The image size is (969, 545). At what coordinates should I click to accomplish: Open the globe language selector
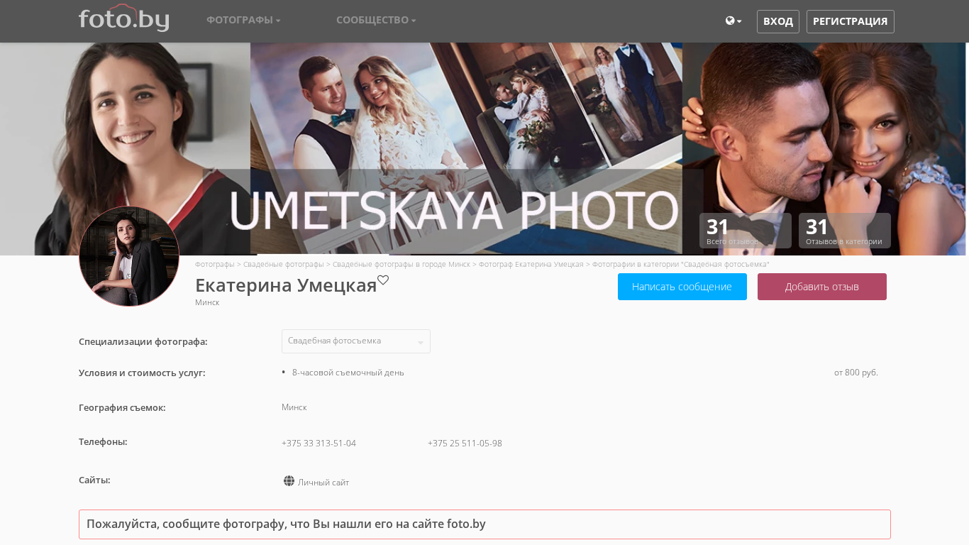pyautogui.click(x=733, y=21)
